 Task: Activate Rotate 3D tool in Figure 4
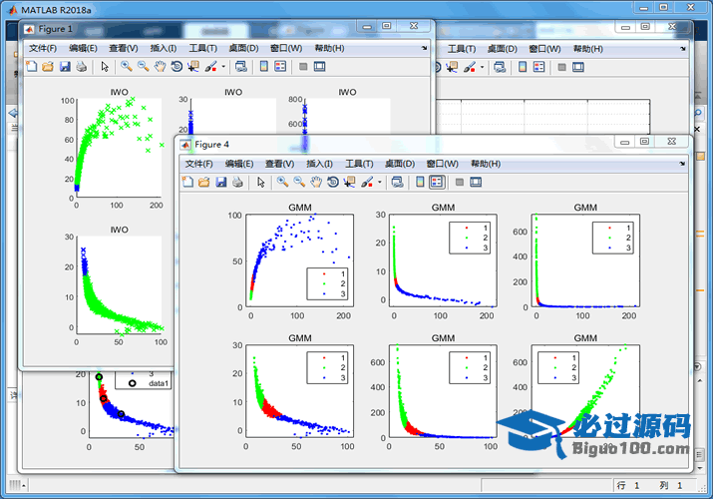coord(333,182)
